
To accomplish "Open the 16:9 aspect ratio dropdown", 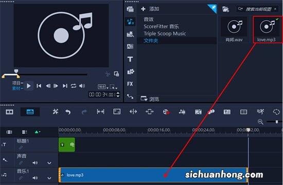I will tap(103, 87).
